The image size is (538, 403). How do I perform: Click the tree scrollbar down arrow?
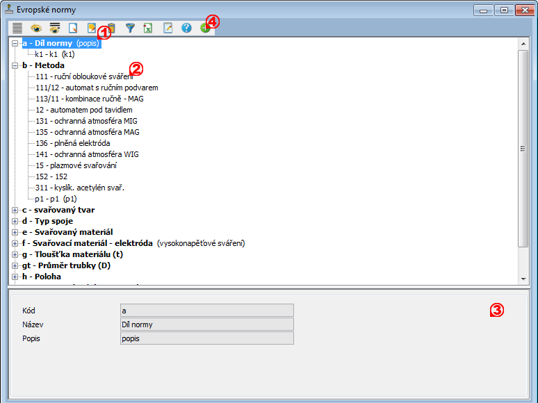[x=523, y=279]
